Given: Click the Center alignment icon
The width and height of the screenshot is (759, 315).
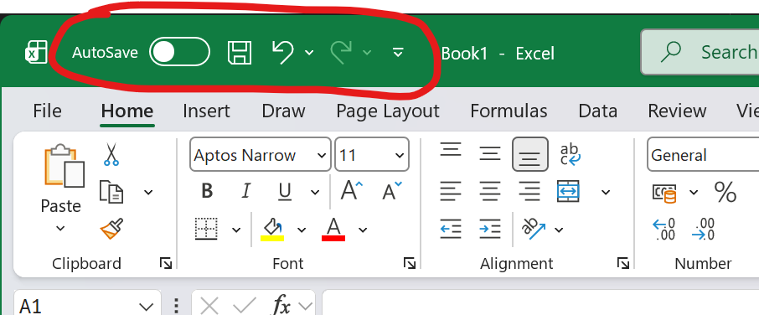Looking at the screenshot, I should [490, 192].
